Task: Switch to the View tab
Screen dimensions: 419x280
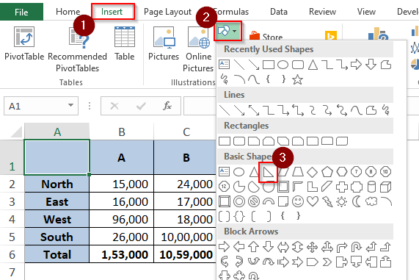Action: (x=366, y=12)
